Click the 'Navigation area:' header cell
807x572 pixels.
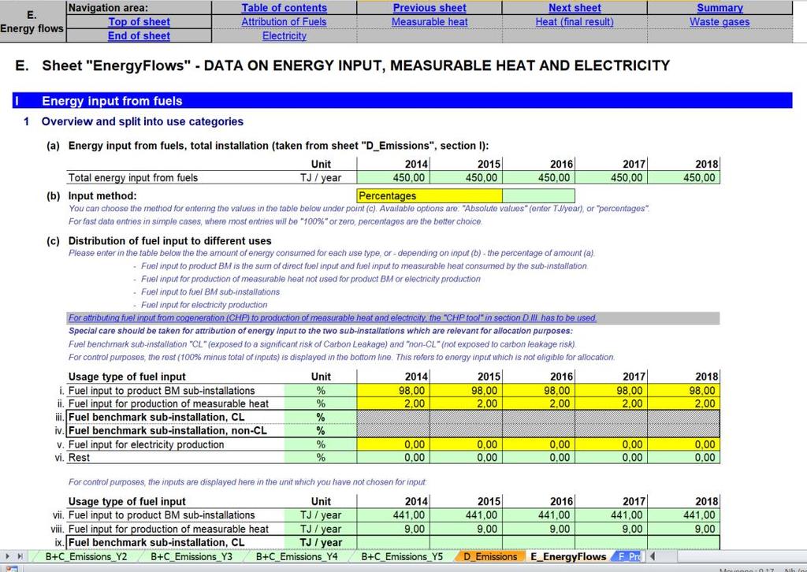pos(139,8)
